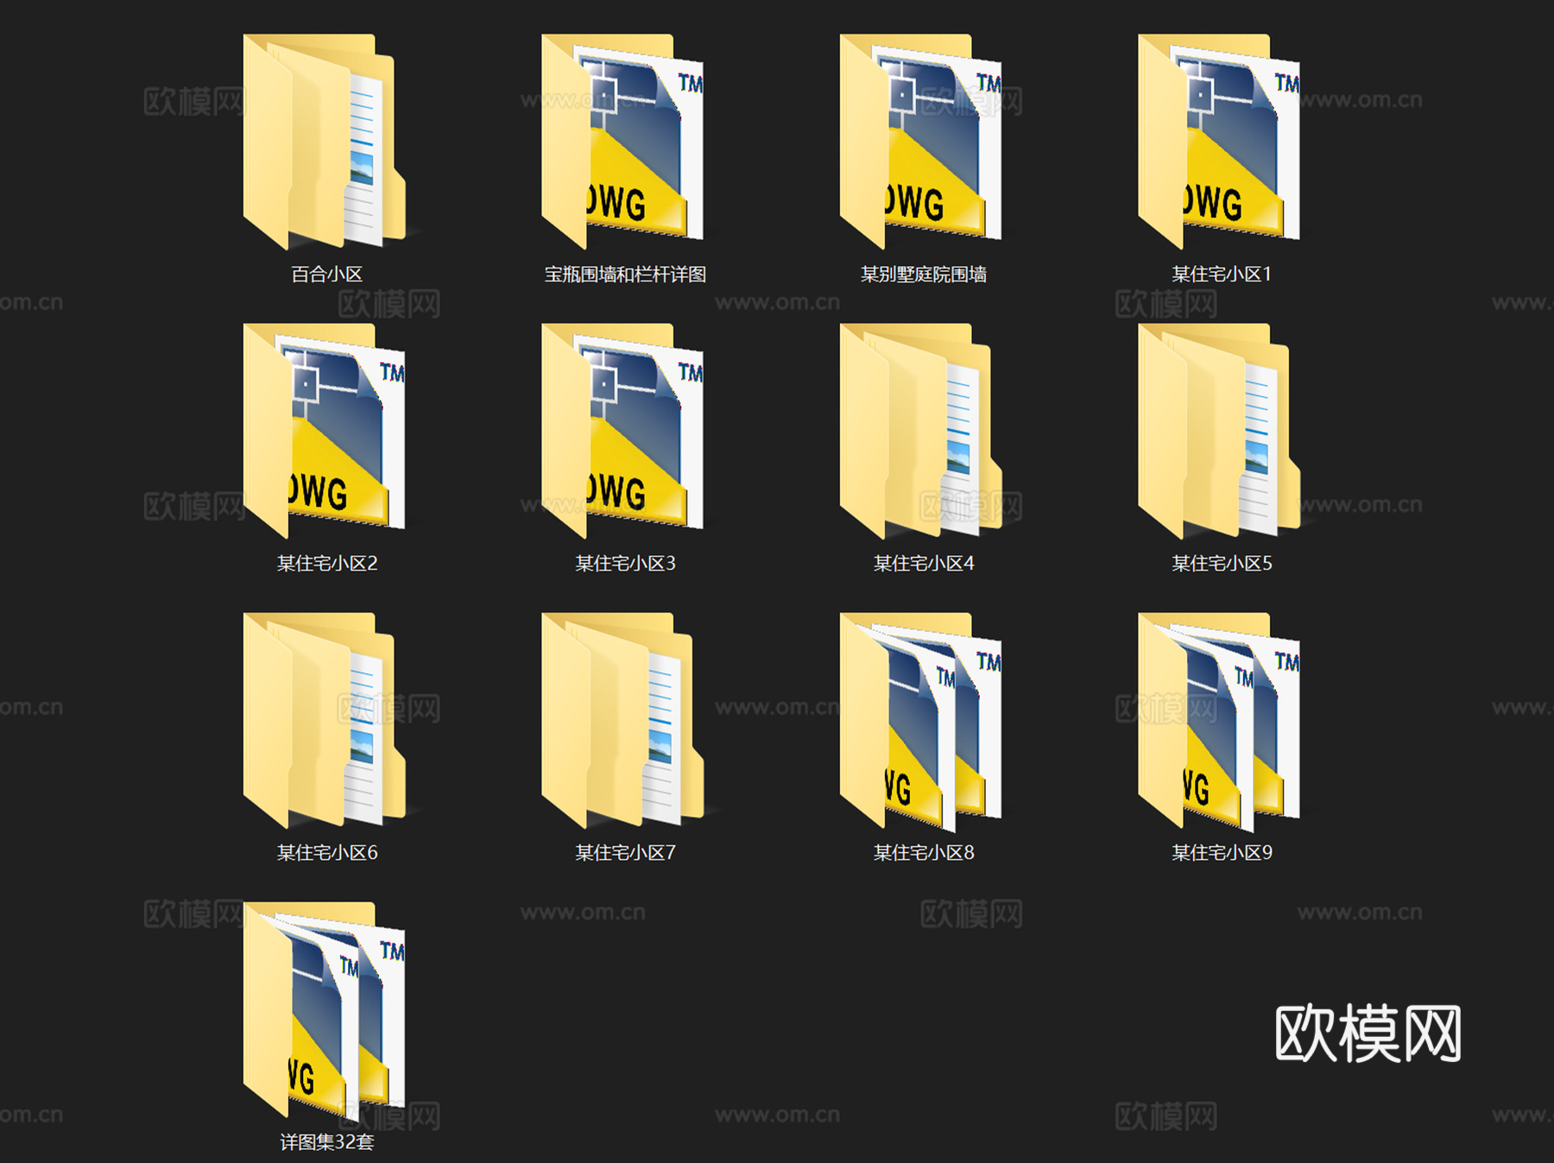Select the 某住宅小区6 folder icon
This screenshot has width=1554, height=1163.
point(325,720)
